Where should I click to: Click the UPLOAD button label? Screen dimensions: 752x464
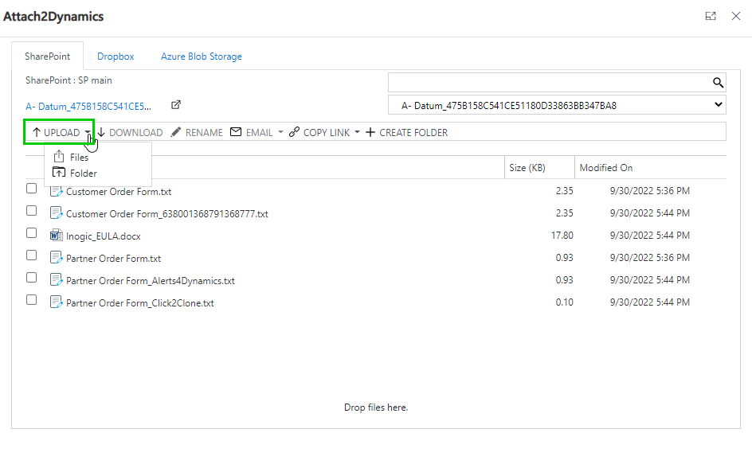pos(62,132)
